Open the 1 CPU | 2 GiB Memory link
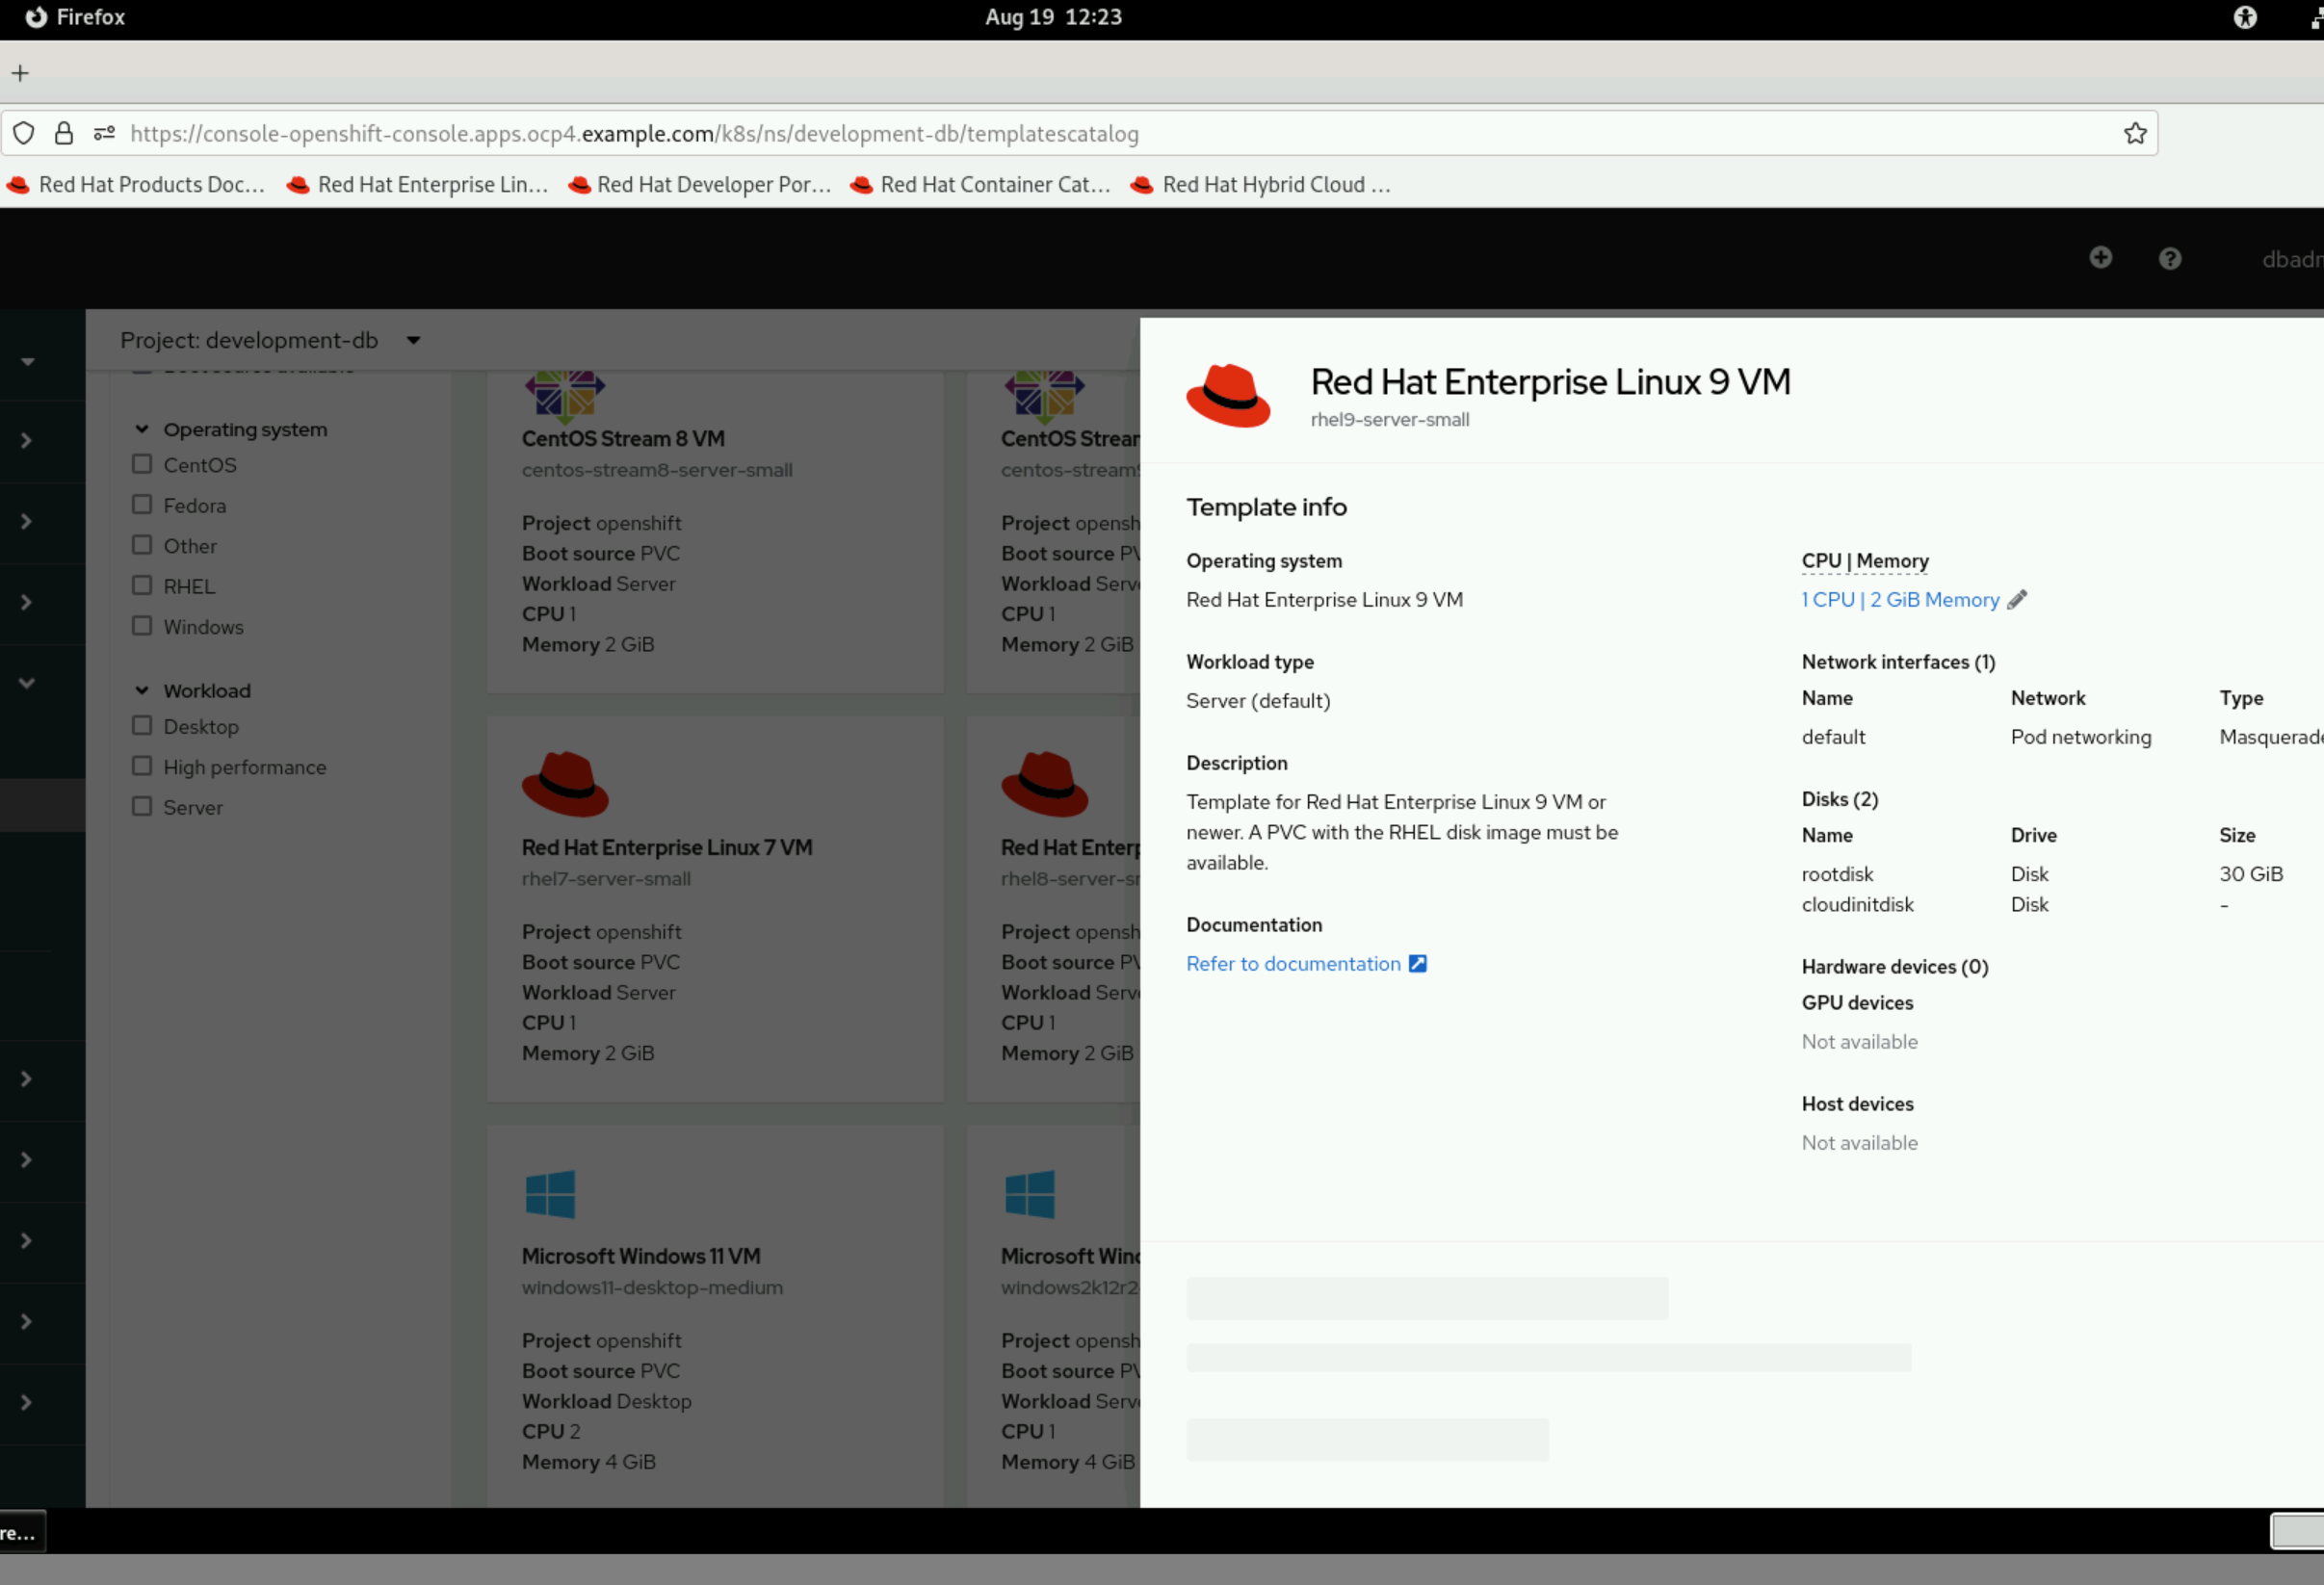The height and width of the screenshot is (1585, 2324). [1900, 599]
